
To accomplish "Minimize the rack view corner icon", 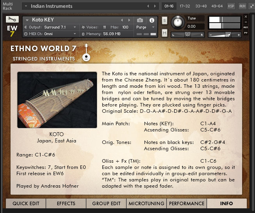I will 252,6.
